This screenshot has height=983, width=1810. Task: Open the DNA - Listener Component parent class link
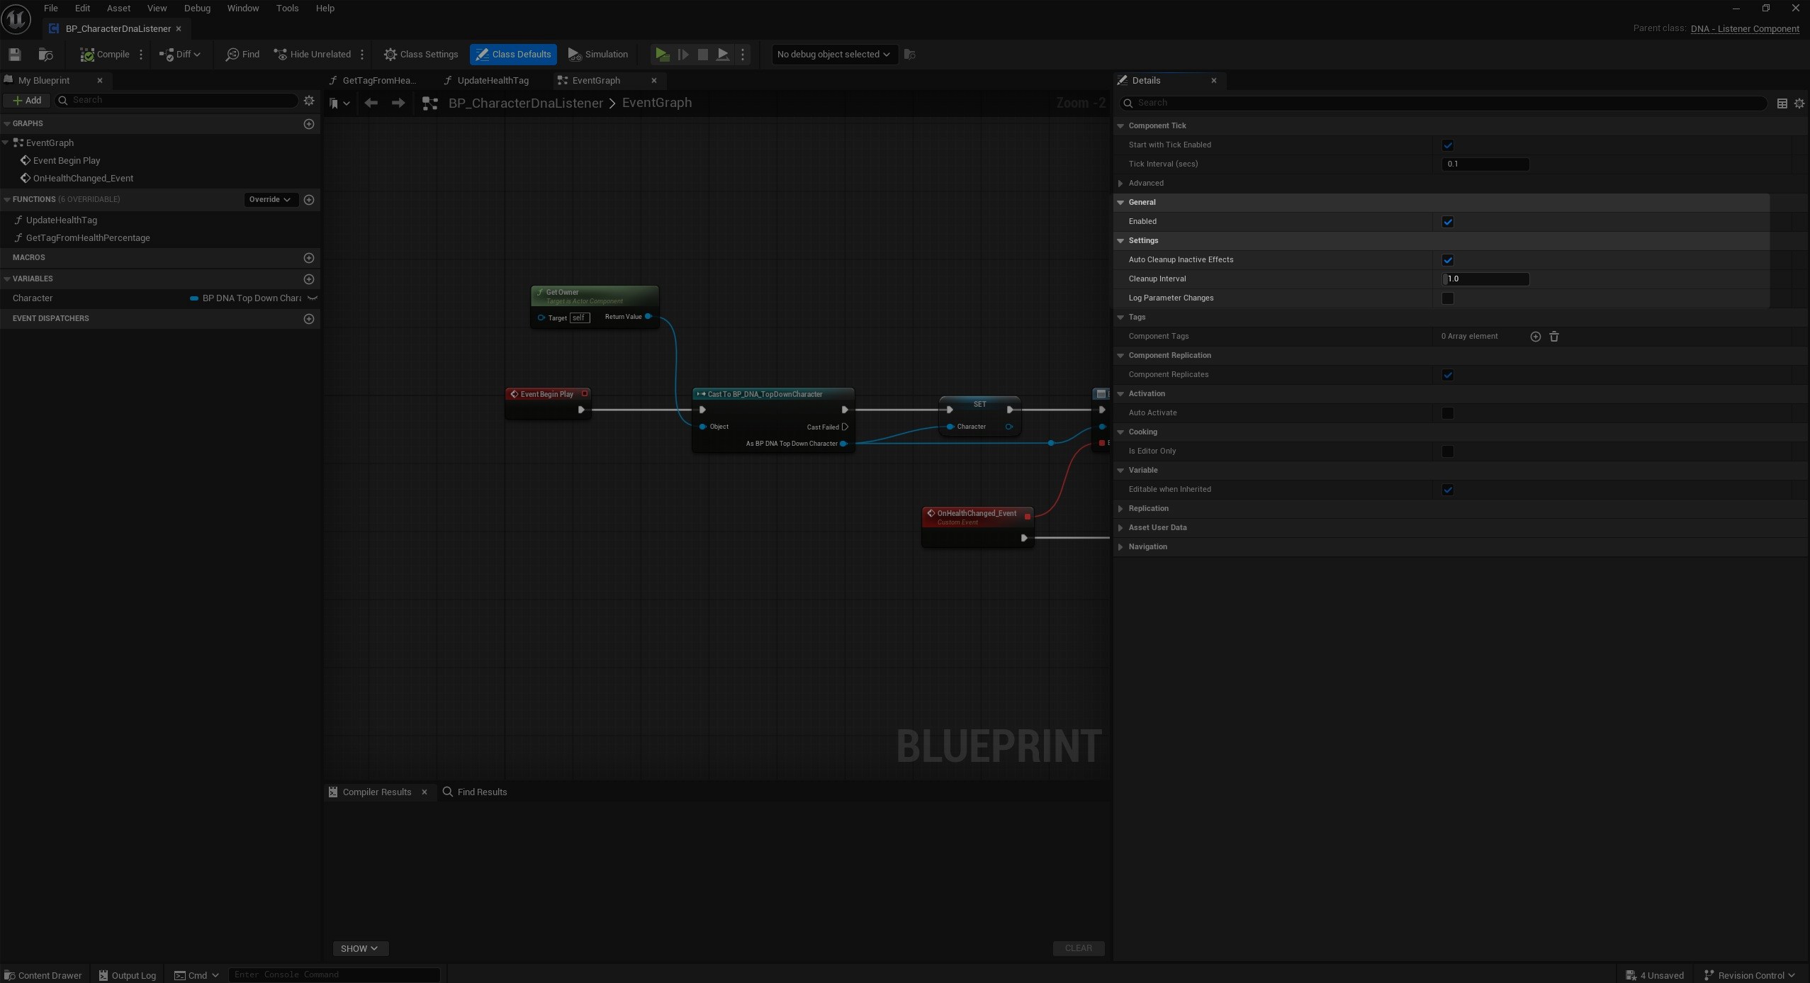click(x=1744, y=29)
